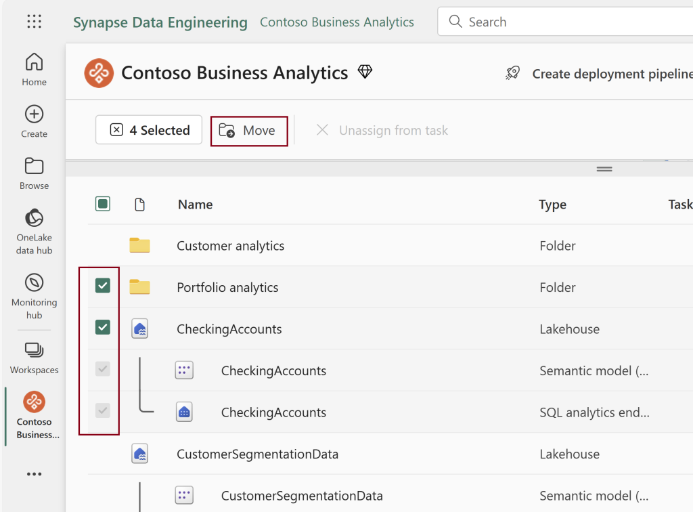This screenshot has height=512, width=693.
Task: Uncheck the CheckingAccounts Lakehouse checkbox
Action: [x=103, y=327]
